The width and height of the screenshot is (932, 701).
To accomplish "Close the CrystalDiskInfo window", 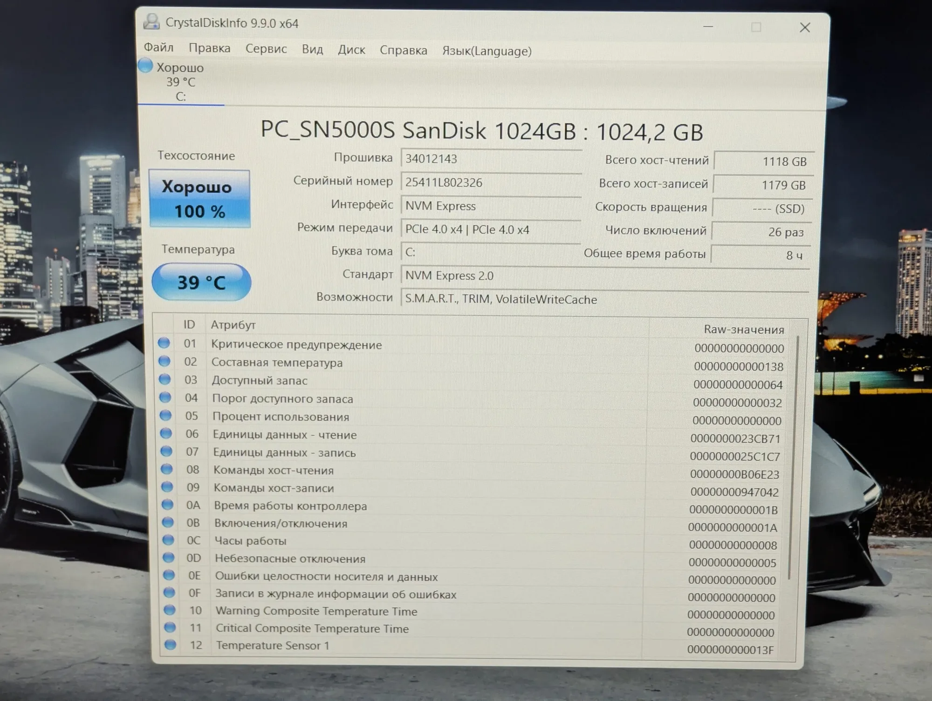I will (x=805, y=27).
